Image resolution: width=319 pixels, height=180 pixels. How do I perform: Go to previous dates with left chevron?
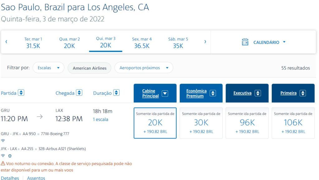click(6, 42)
